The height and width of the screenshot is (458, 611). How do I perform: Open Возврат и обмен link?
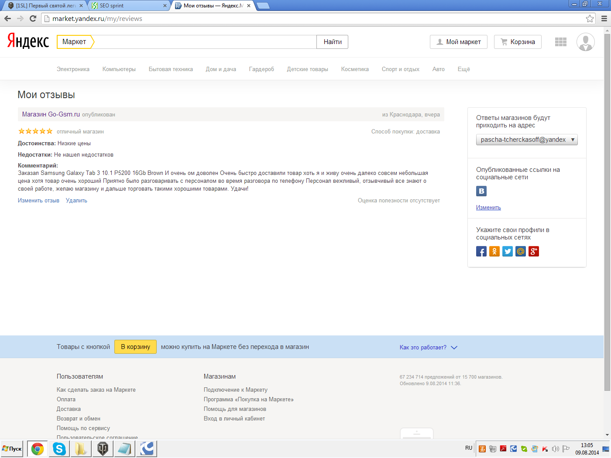(x=79, y=419)
